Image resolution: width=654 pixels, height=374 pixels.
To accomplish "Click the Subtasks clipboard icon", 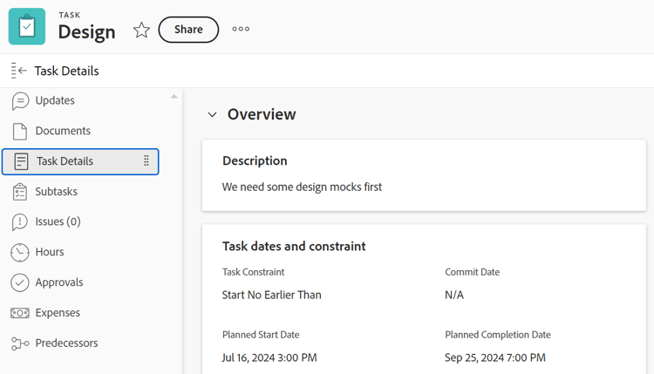I will click(19, 192).
